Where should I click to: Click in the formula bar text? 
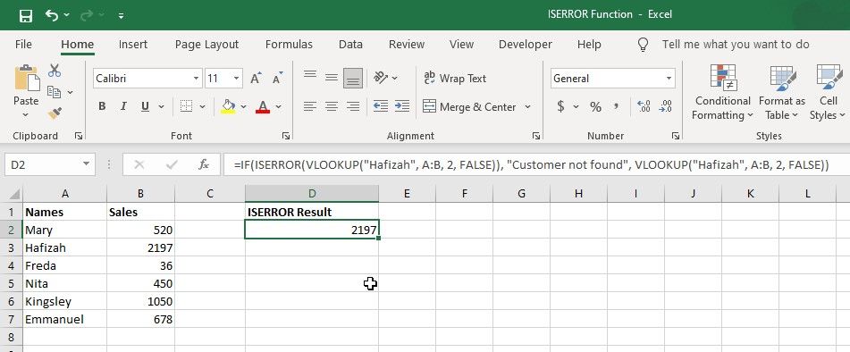click(531, 164)
